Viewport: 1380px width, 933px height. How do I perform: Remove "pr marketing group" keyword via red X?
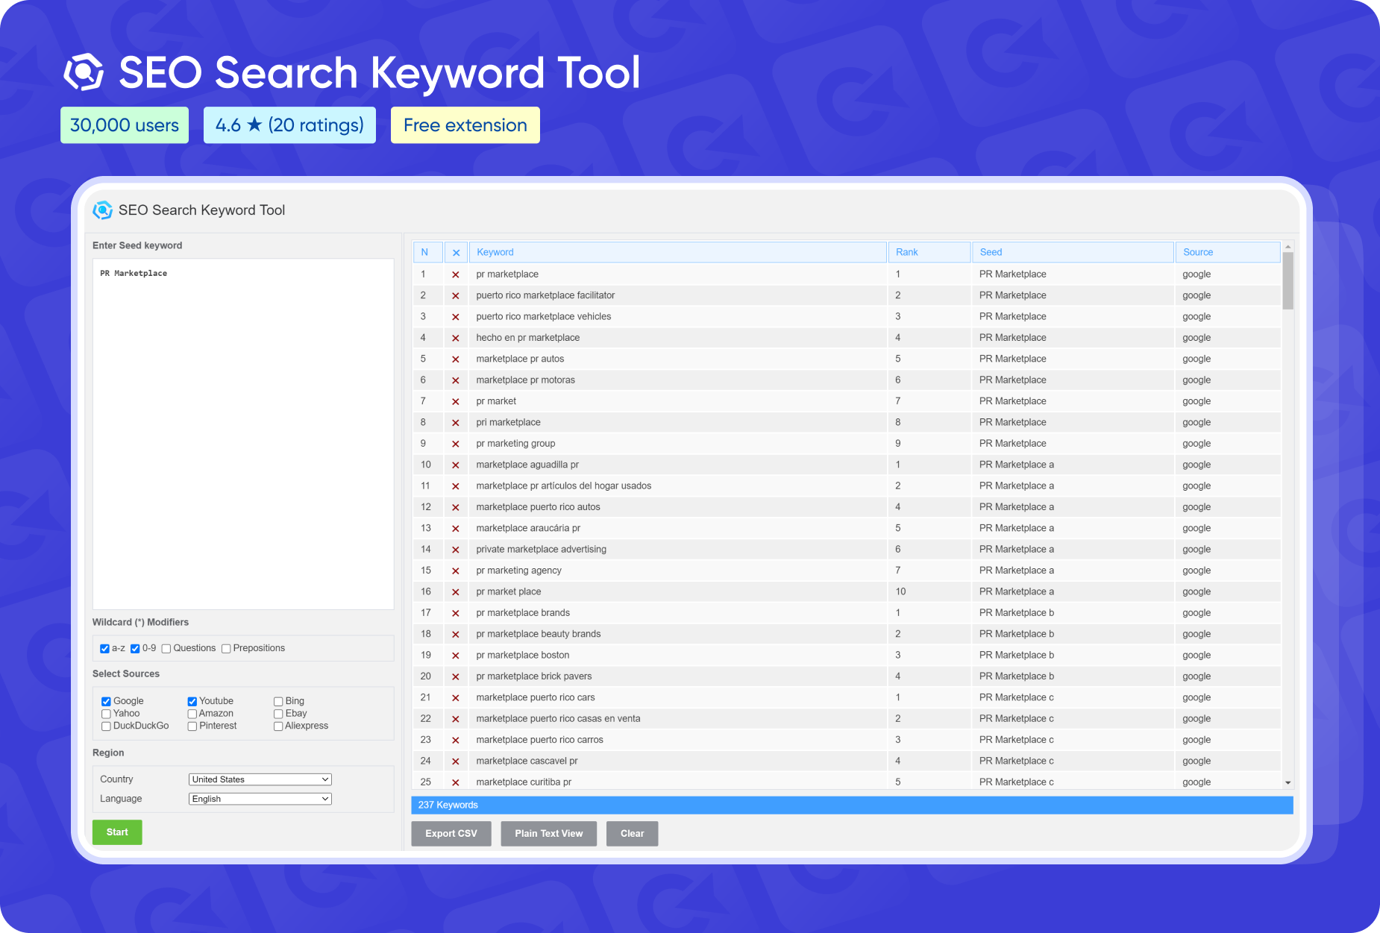456,443
